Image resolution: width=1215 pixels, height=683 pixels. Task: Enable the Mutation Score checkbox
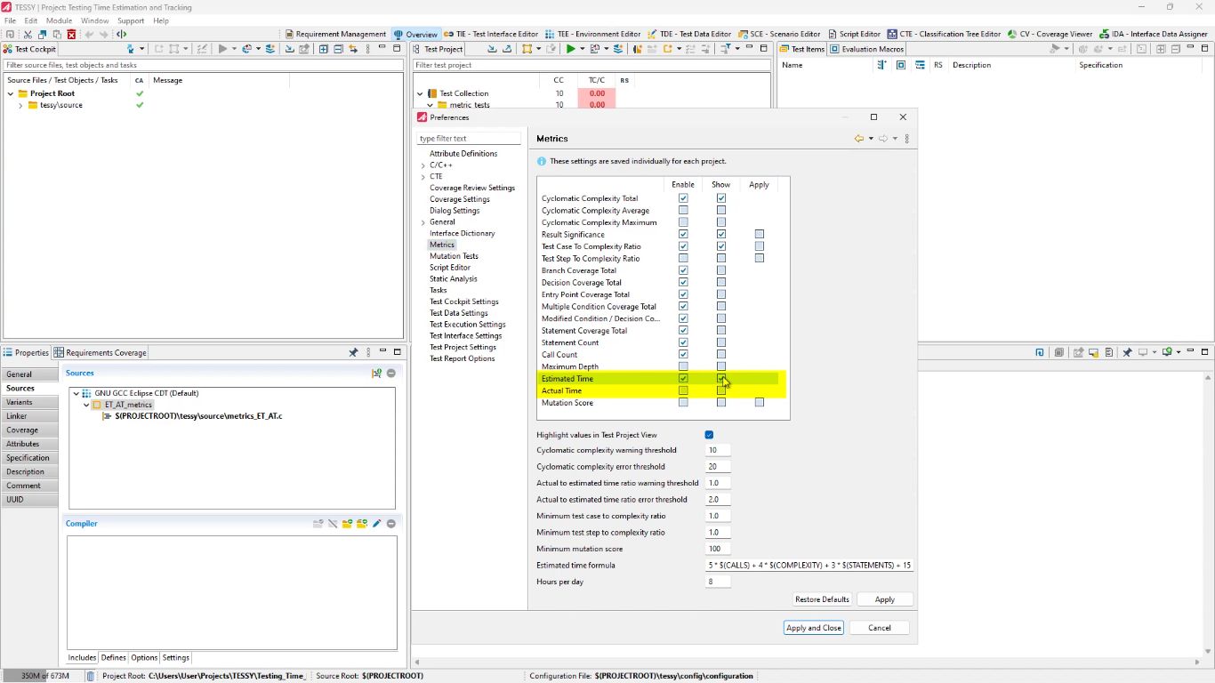pos(683,403)
